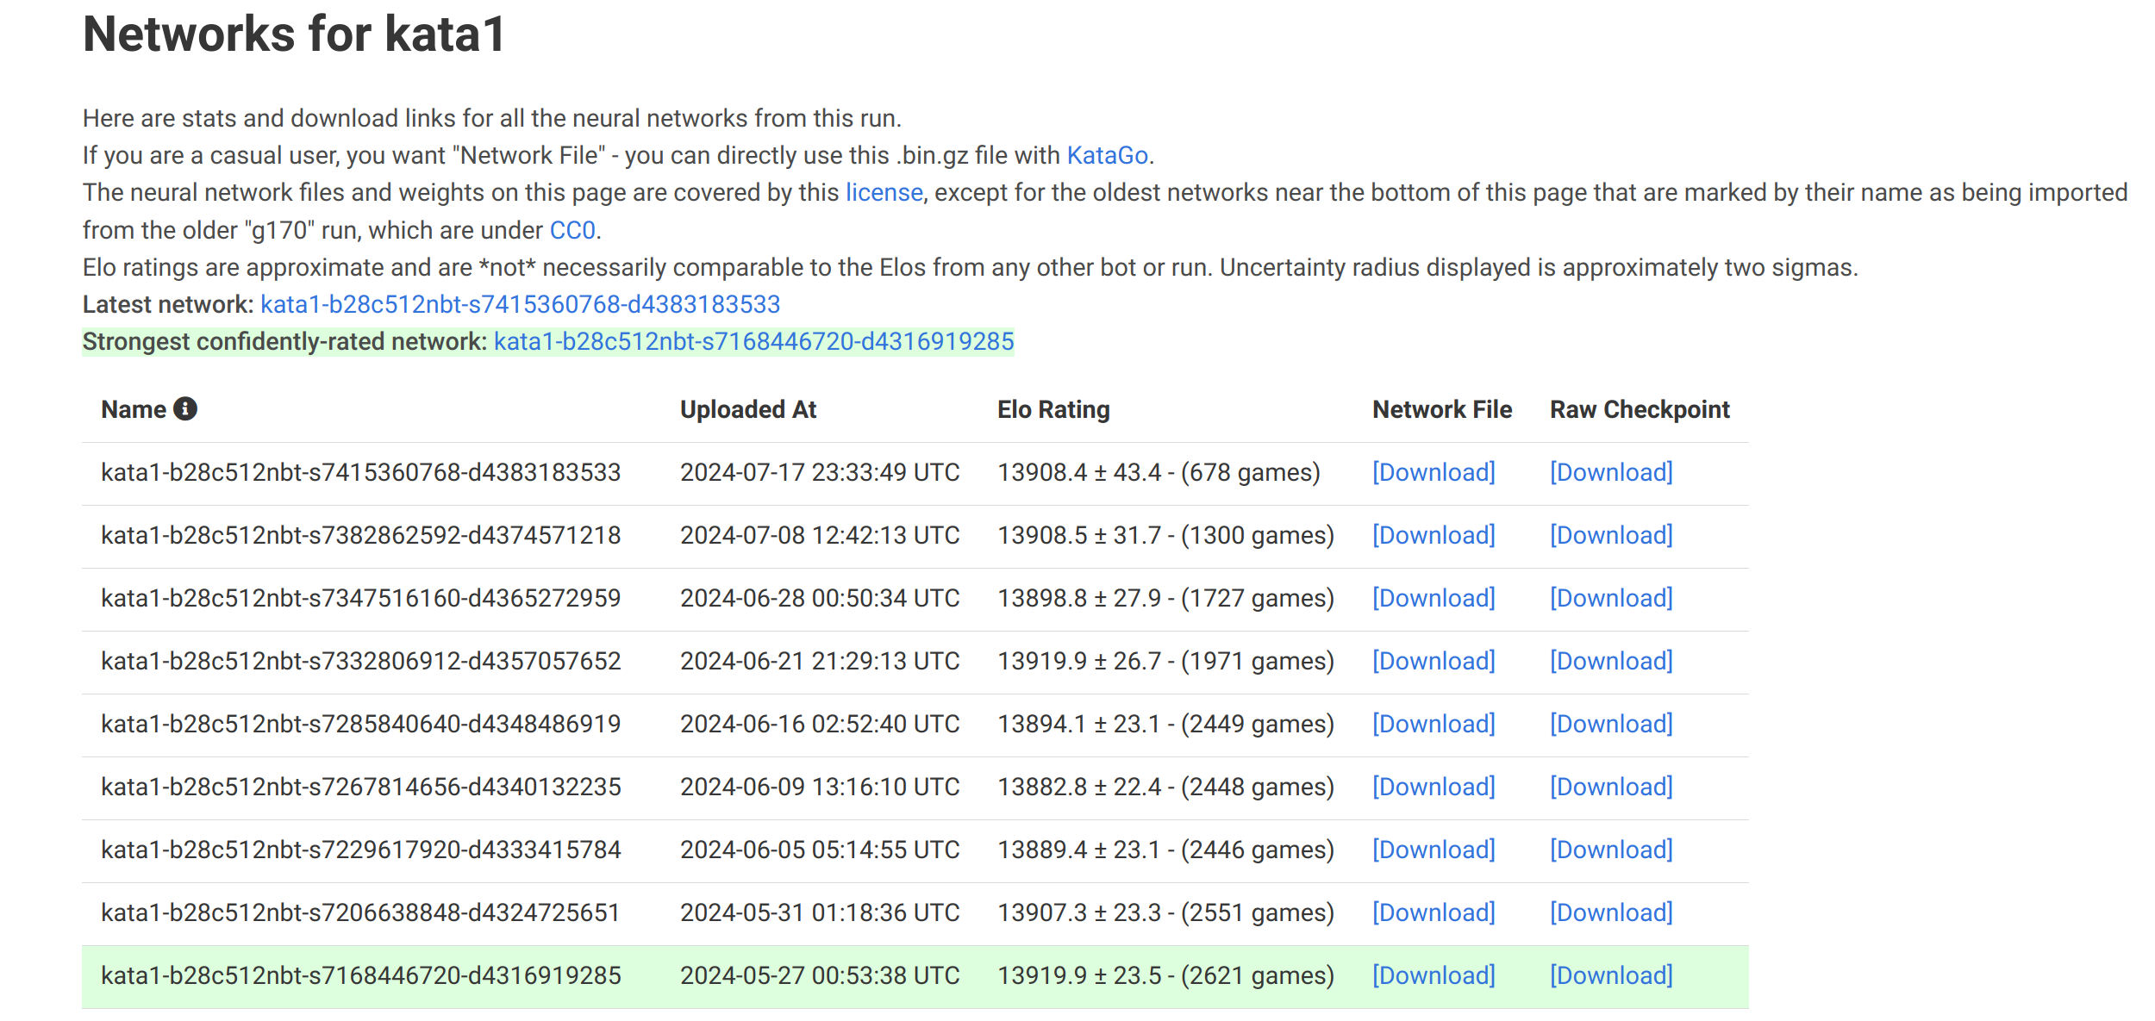The height and width of the screenshot is (1021, 2155).
Task: Click upload date 2024-07-08 12:42:13 UTC
Action: (x=820, y=535)
